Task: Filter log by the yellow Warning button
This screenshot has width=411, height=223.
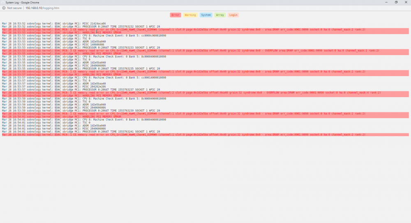Action: (190, 15)
